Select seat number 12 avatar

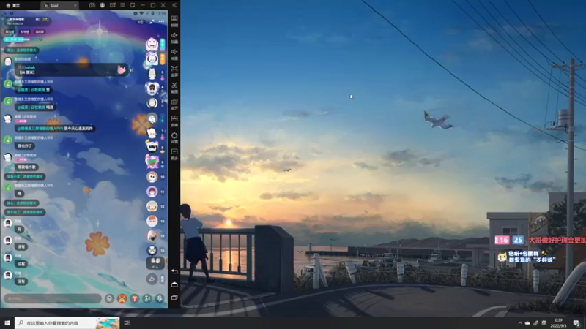(152, 206)
